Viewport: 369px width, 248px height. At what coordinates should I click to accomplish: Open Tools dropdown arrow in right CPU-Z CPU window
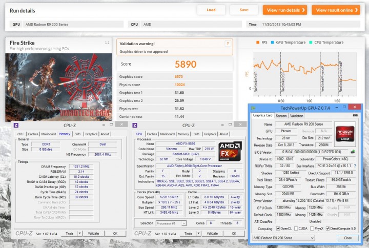199,234
